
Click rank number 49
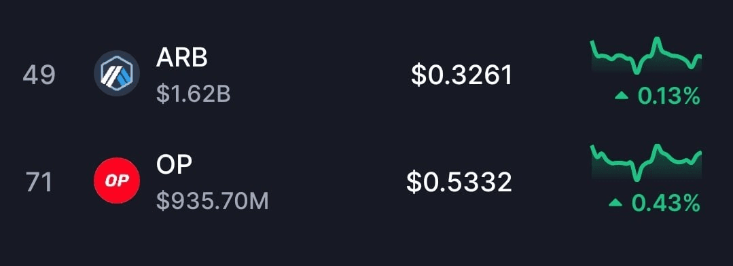(39, 75)
